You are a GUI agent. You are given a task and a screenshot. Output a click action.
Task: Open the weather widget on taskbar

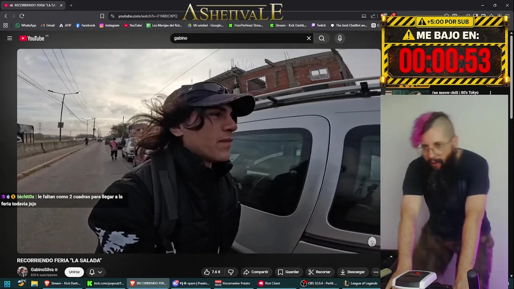click(x=21, y=283)
